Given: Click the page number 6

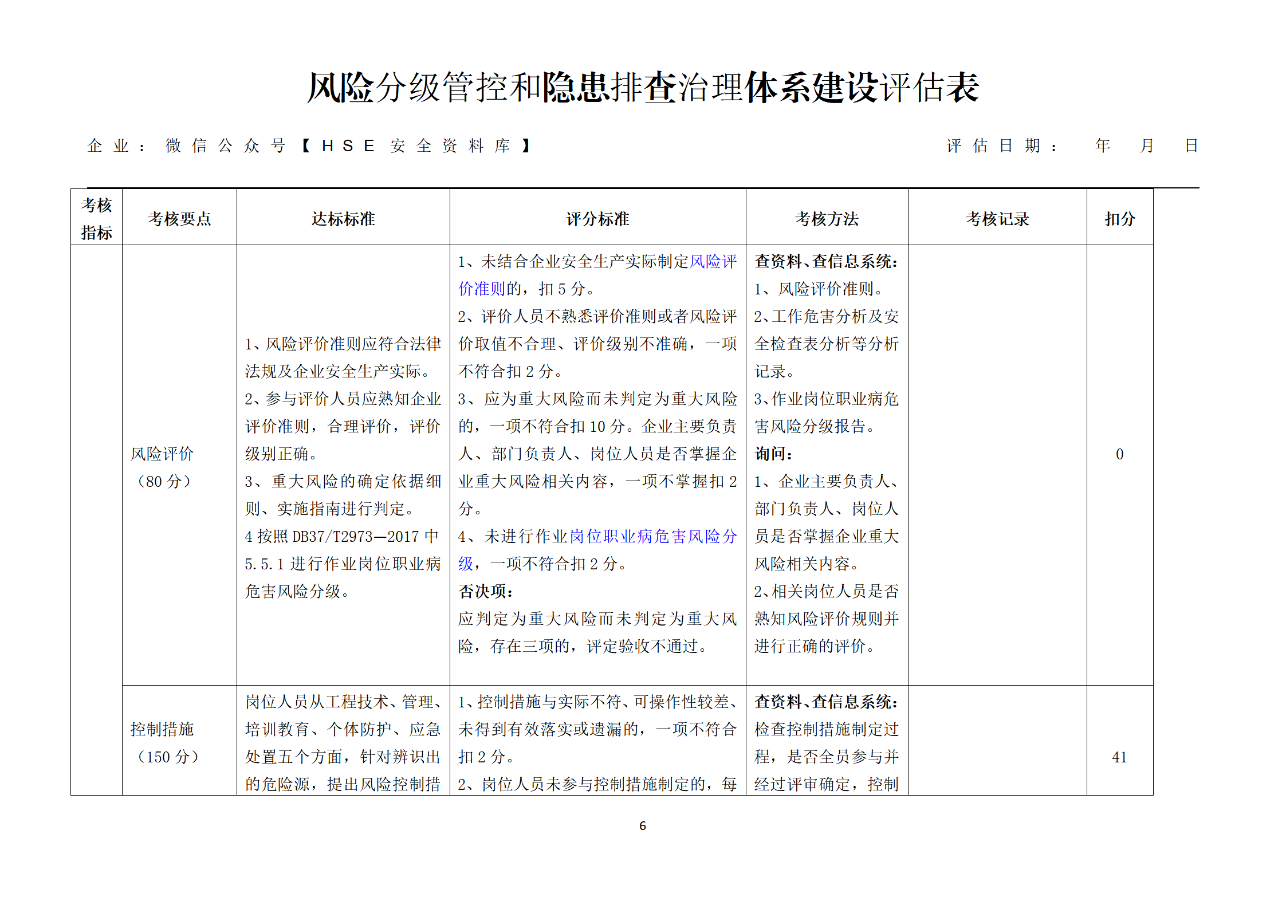Looking at the screenshot, I should 642,825.
